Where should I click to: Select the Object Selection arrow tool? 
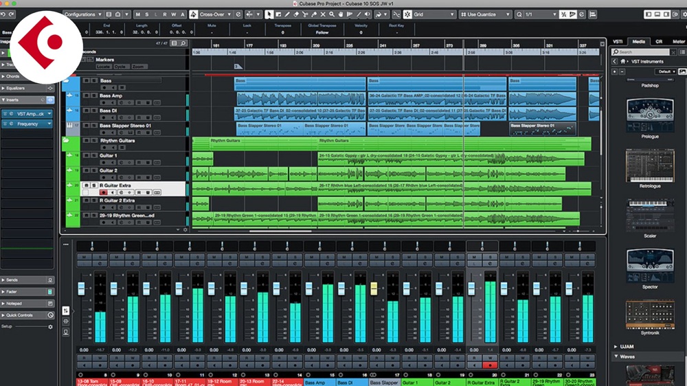269,14
